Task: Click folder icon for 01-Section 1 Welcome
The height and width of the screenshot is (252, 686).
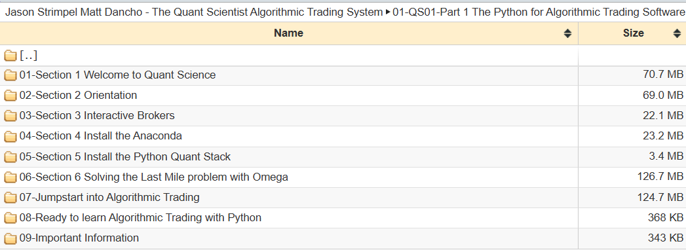Action: click(10, 75)
